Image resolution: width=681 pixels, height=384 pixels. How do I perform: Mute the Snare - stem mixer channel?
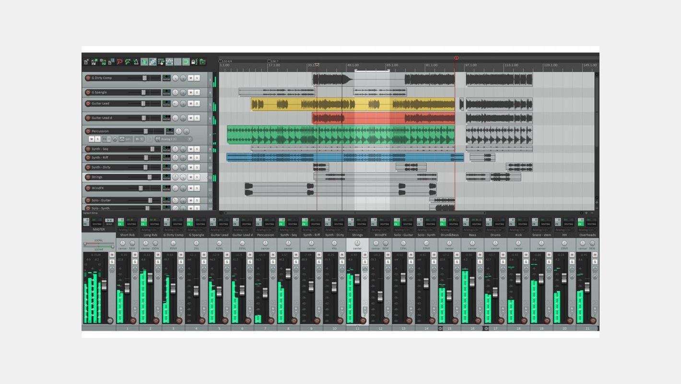tap(549, 254)
